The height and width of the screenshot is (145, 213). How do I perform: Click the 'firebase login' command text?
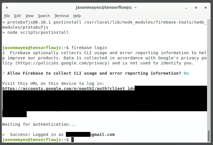[x=89, y=48]
